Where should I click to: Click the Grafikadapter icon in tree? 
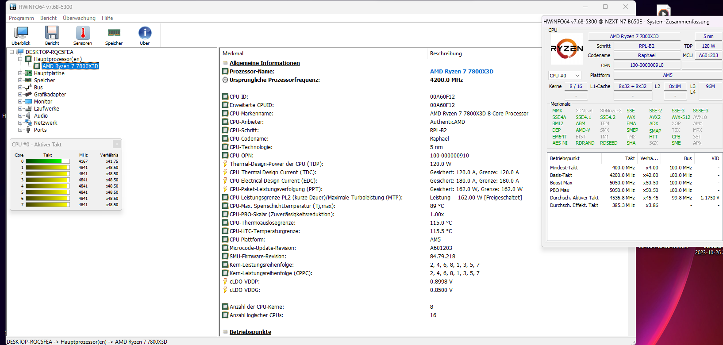coord(28,95)
